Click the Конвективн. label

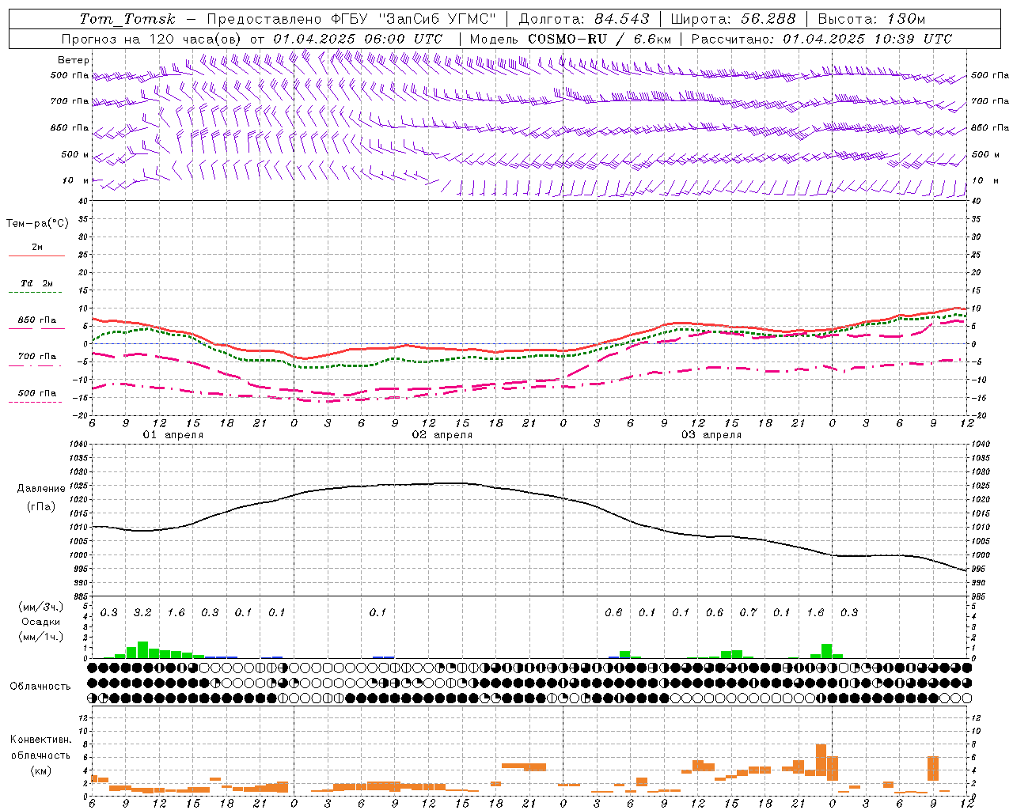pyautogui.click(x=40, y=740)
